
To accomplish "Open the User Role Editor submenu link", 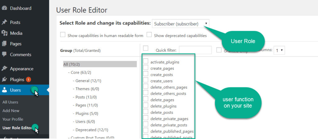I will click(x=17, y=128).
